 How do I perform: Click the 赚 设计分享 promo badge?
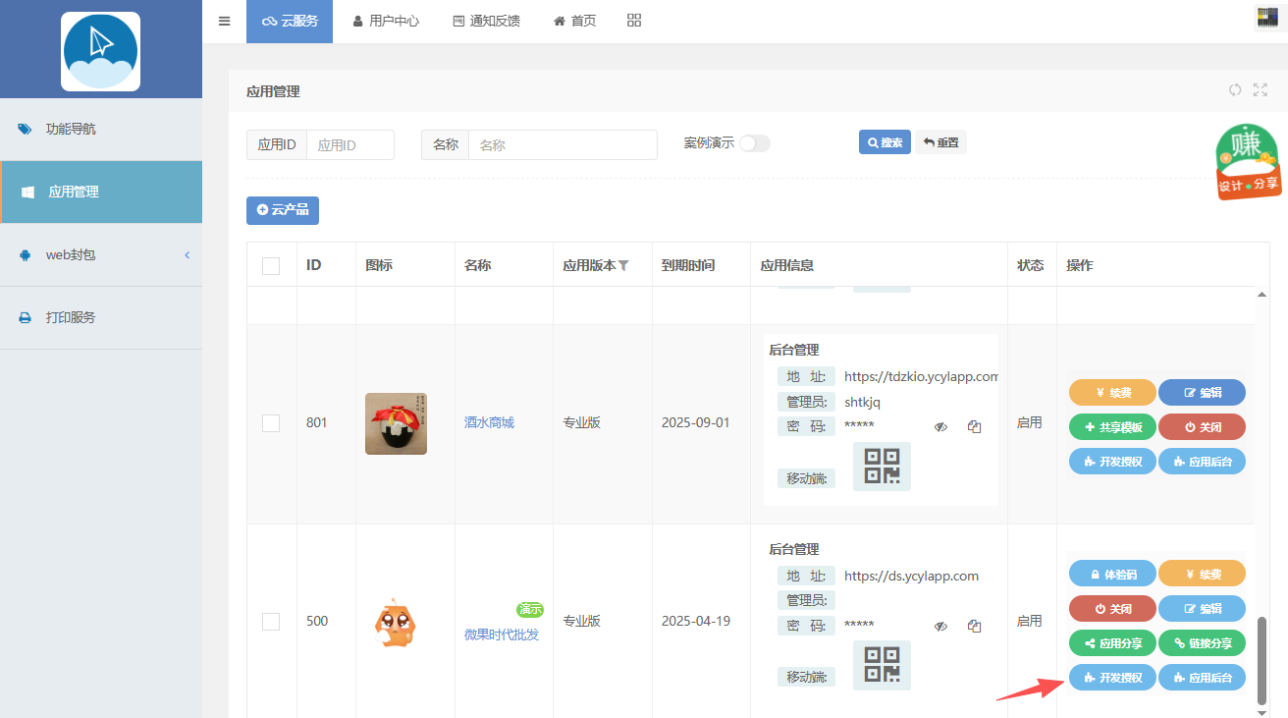1248,163
